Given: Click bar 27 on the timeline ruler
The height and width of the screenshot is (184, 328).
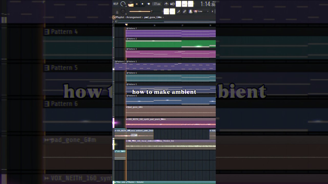Looking at the screenshot, I should click(x=182, y=25).
